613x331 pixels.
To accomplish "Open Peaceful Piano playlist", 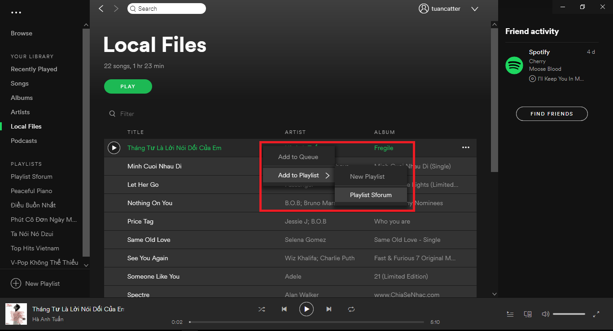I will click(31, 191).
